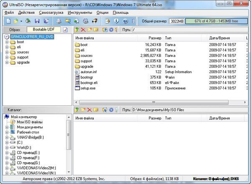
Task: Click the Save (floppy disk) toolbar icon
Action: click(x=37, y=21)
